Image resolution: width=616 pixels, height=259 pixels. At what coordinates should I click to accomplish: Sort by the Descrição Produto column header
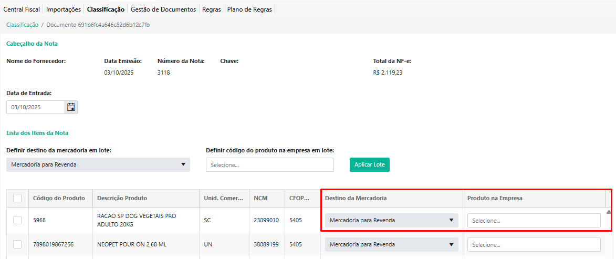[x=122, y=198]
